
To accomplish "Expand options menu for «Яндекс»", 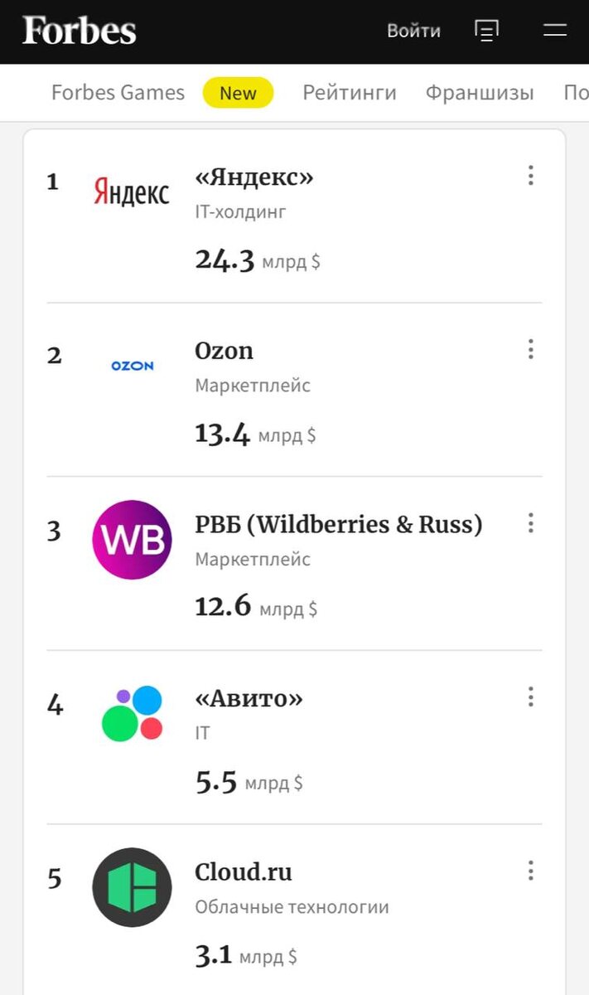I will pyautogui.click(x=531, y=176).
